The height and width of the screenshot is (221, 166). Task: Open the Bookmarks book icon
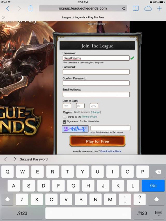136,9
